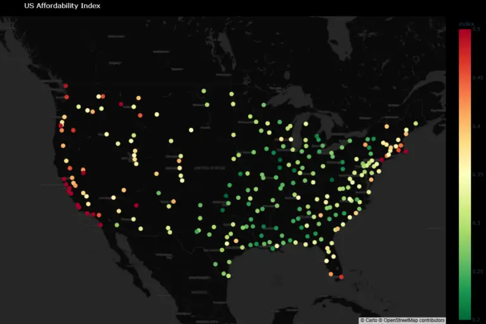Click the 0.45 colorbar tick label
Viewport: 486px width, 324px height.
(x=478, y=78)
